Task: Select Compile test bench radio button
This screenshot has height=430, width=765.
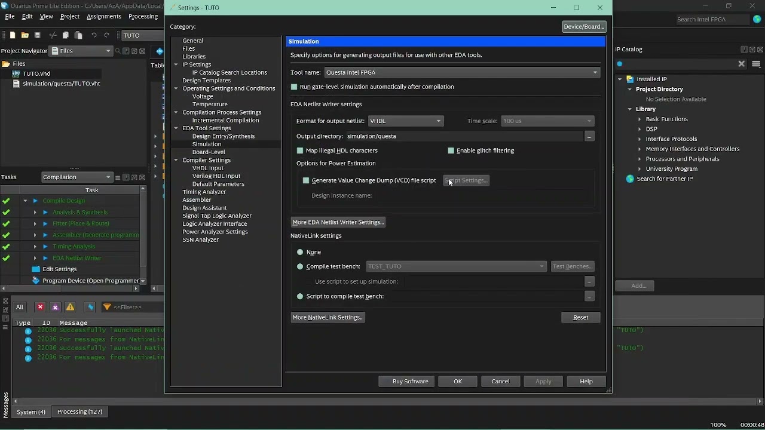Action: (300, 266)
